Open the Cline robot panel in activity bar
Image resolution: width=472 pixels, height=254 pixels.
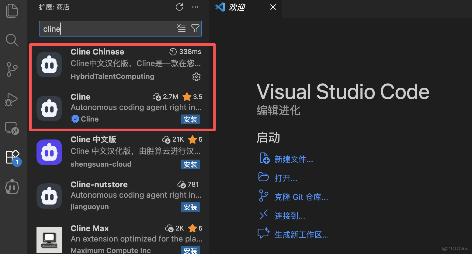pyautogui.click(x=12, y=187)
